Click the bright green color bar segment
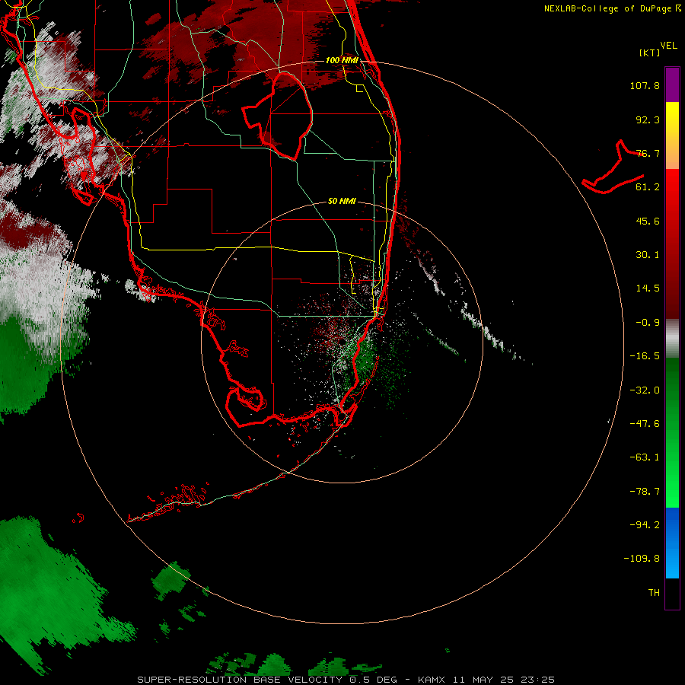This screenshot has width=685, height=685. [672, 432]
